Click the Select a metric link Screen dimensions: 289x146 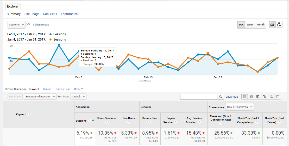pyautogui.click(x=41, y=24)
